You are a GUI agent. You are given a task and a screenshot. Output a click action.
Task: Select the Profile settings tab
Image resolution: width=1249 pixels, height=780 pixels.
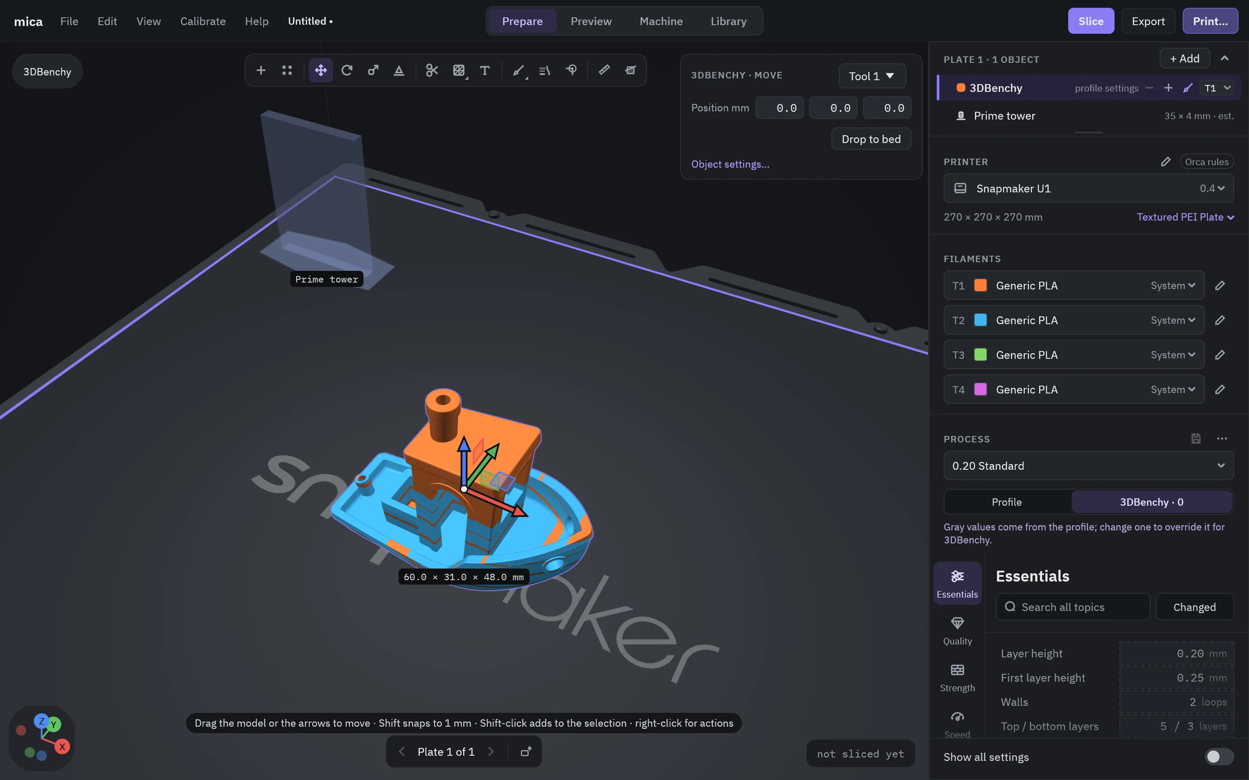1007,502
